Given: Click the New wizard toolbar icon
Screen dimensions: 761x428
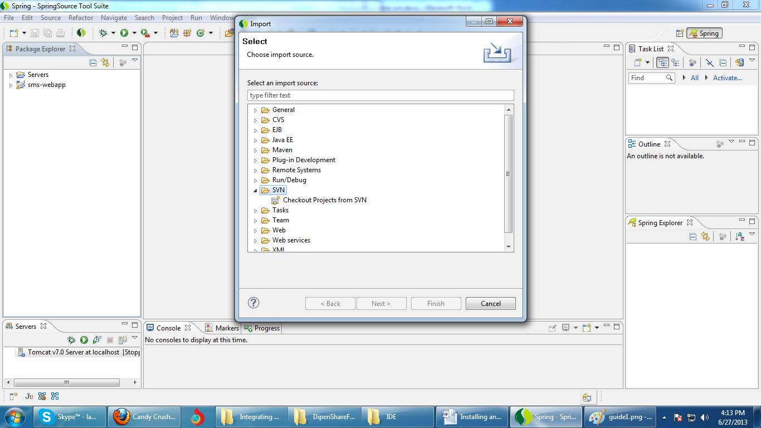Looking at the screenshot, I should tap(14, 33).
